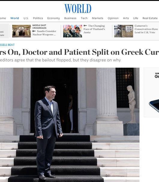The height and width of the screenshot is (182, 159).
Task: Open the Arts section
Action: (x=126, y=18)
